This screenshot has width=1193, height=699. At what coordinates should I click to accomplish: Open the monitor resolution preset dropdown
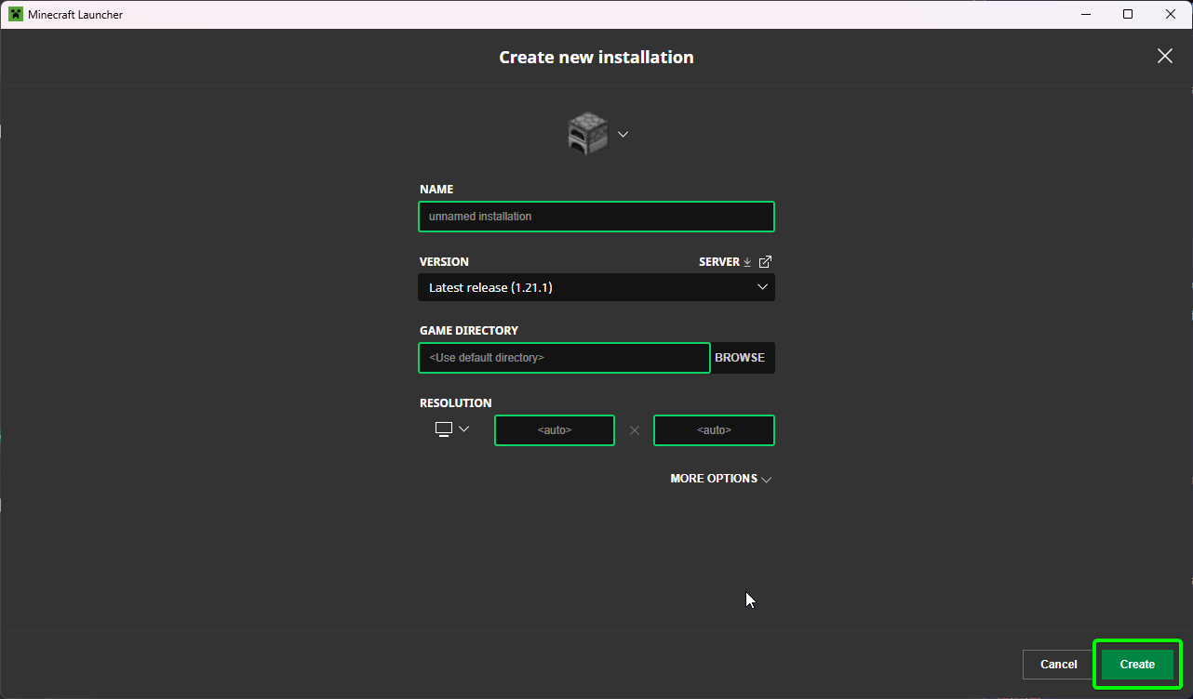(452, 429)
